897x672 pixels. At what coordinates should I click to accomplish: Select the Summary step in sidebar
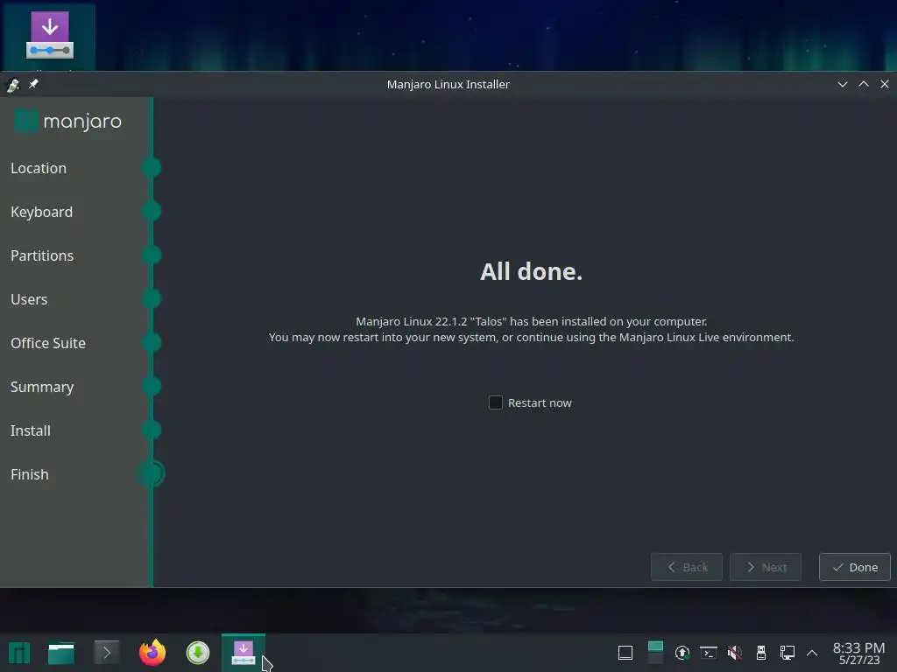coord(42,387)
